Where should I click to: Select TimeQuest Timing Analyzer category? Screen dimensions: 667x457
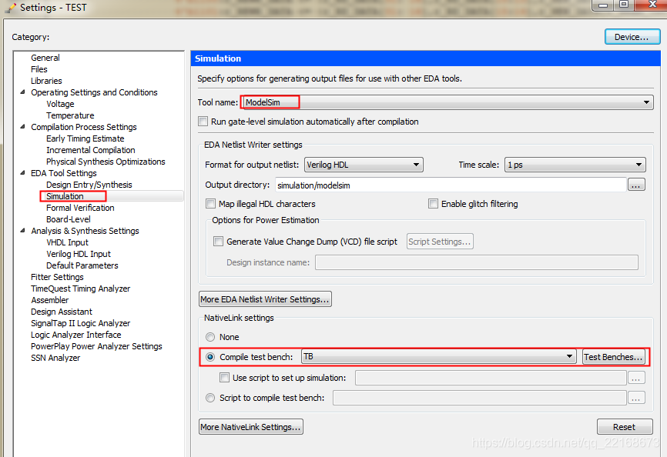pos(80,289)
